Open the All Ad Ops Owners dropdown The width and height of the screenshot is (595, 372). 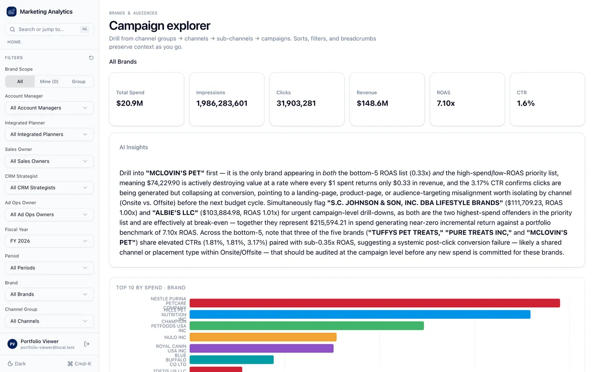point(49,215)
